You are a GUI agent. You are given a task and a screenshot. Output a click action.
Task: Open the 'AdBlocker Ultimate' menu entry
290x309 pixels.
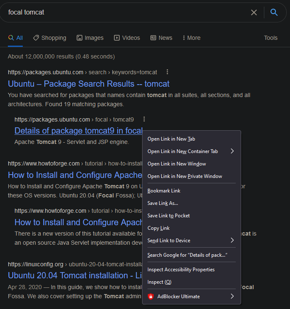[191, 297]
